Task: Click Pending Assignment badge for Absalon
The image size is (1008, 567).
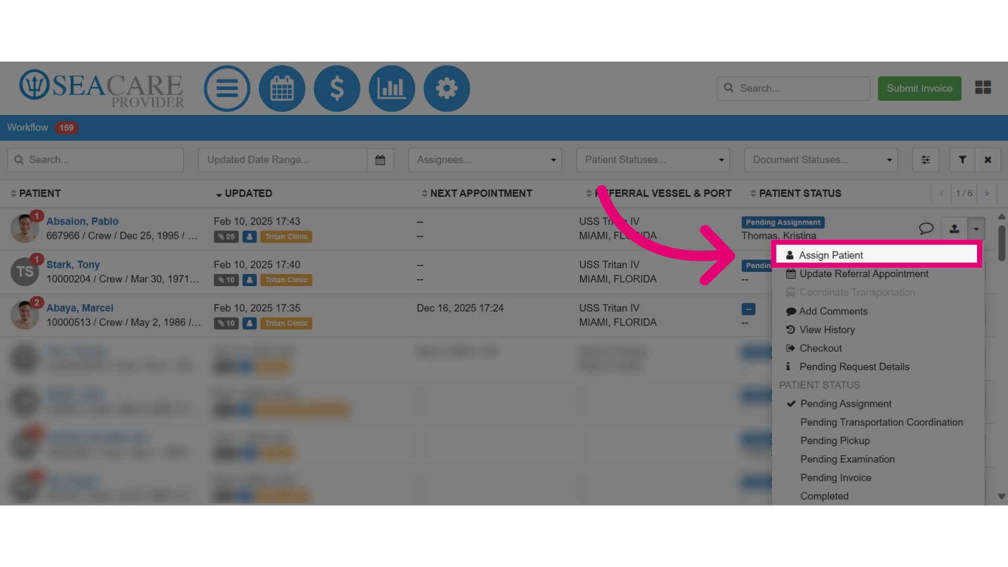Action: click(x=783, y=223)
